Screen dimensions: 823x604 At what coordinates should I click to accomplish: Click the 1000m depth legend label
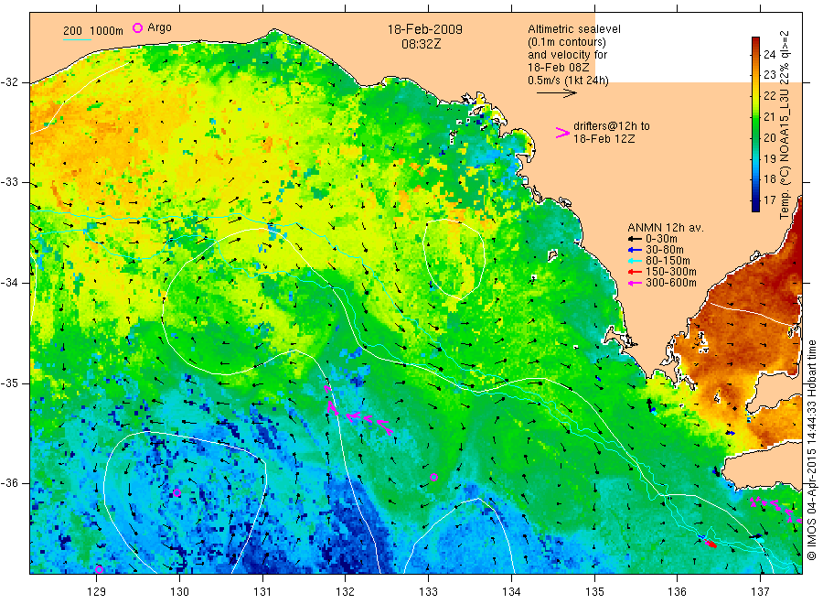107,31
